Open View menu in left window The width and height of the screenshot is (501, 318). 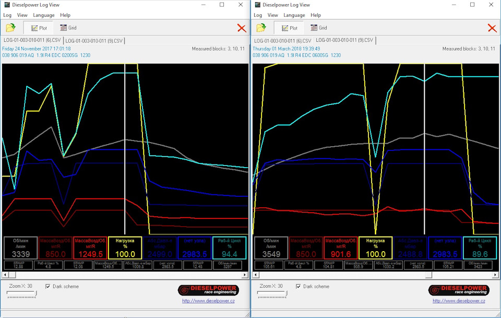[22, 15]
